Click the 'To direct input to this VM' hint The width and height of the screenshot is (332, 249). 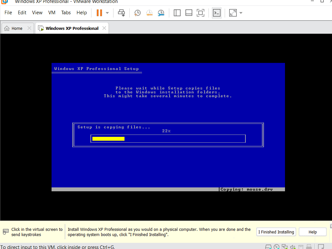[x=57, y=247]
